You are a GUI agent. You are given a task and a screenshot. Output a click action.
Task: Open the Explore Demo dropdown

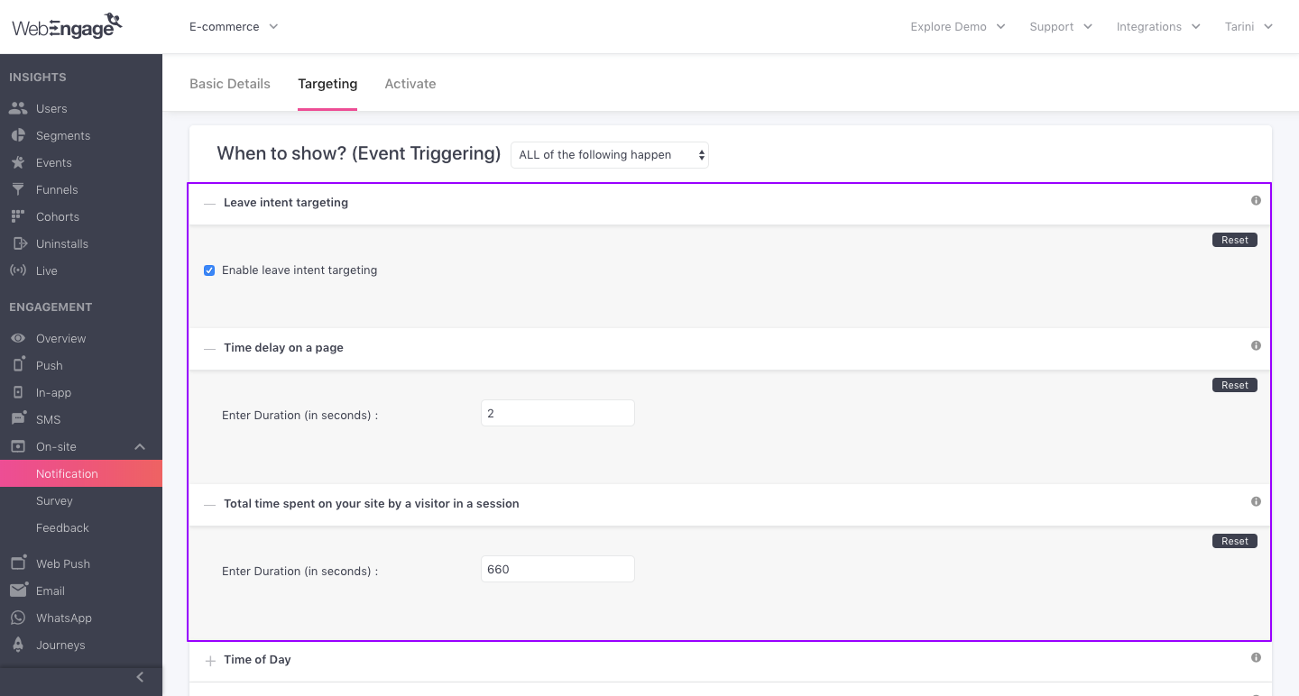pyautogui.click(x=958, y=26)
